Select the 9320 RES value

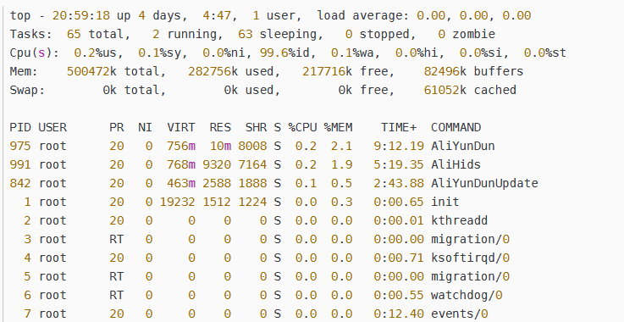tap(217, 164)
